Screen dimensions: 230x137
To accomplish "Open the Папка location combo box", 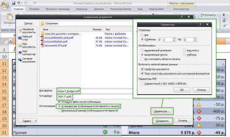I will pyautogui.click(x=86, y=23).
